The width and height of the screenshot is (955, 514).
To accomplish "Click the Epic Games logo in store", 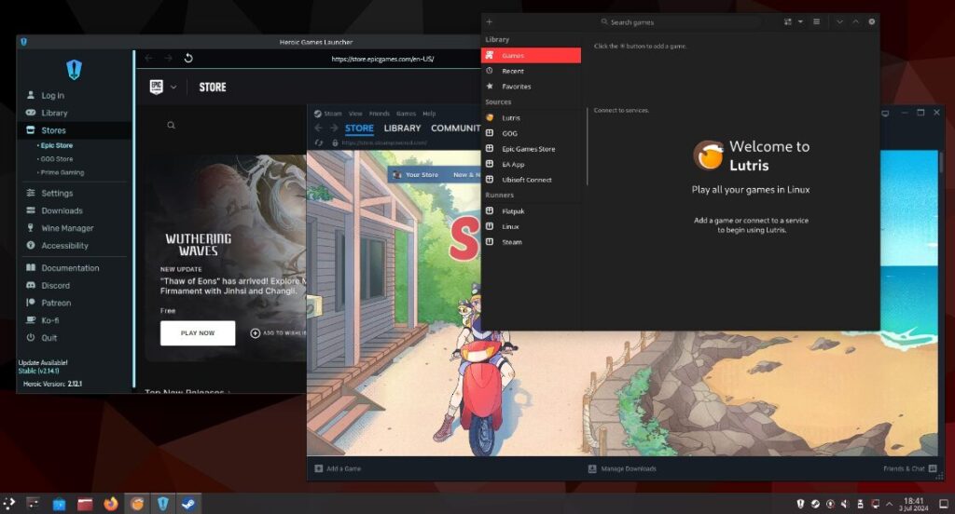I will [x=157, y=87].
